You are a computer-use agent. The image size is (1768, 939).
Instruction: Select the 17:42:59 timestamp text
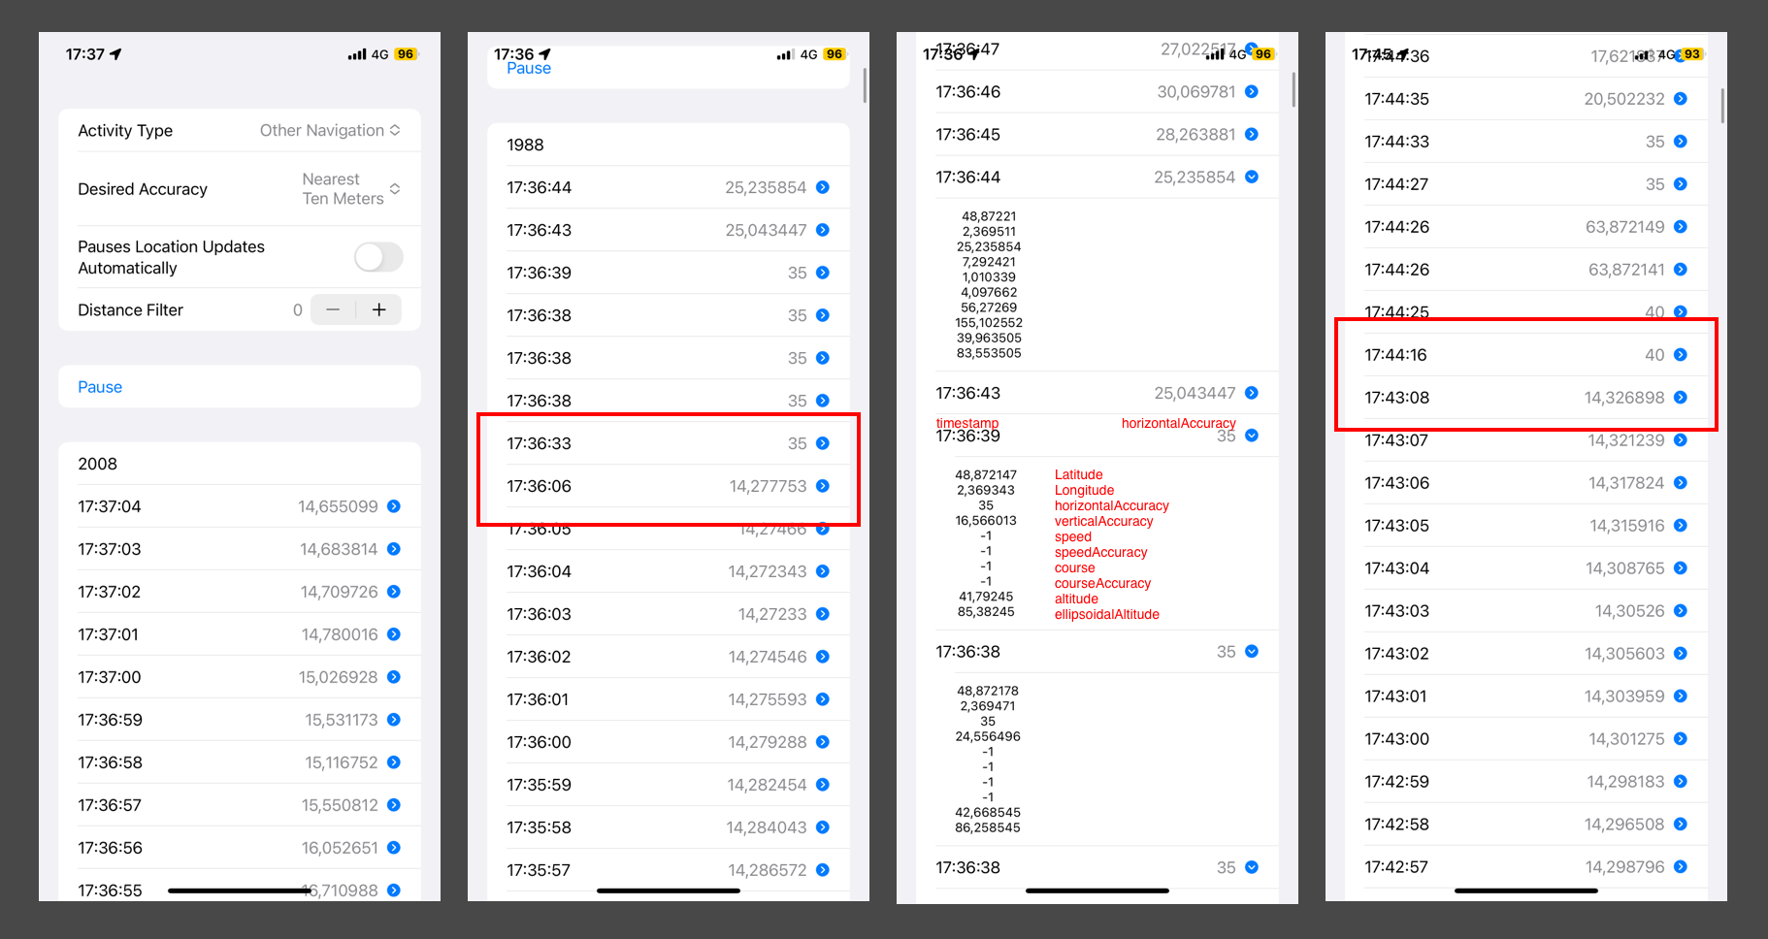point(1396,782)
